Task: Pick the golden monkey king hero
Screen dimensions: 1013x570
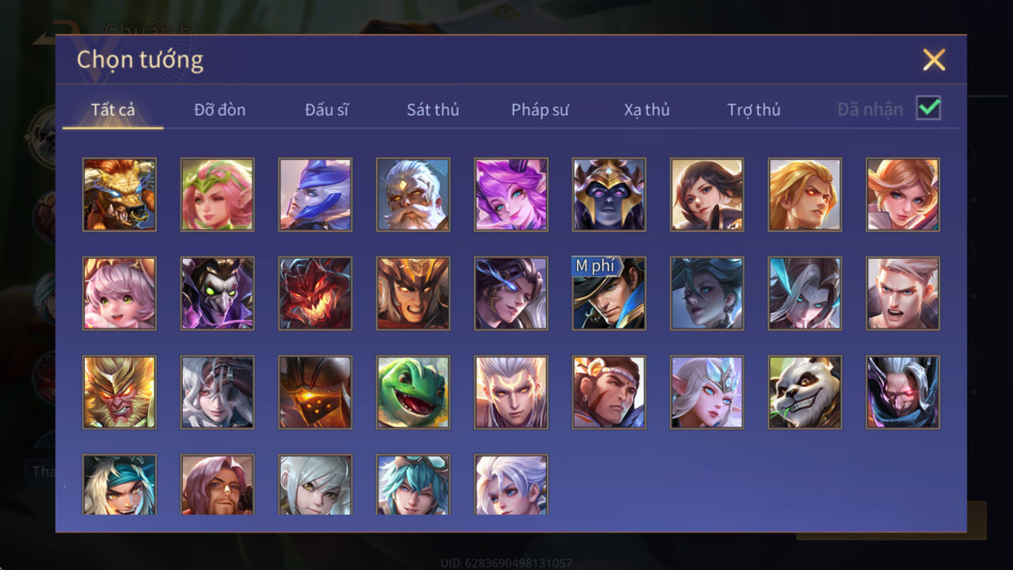Action: tap(119, 392)
